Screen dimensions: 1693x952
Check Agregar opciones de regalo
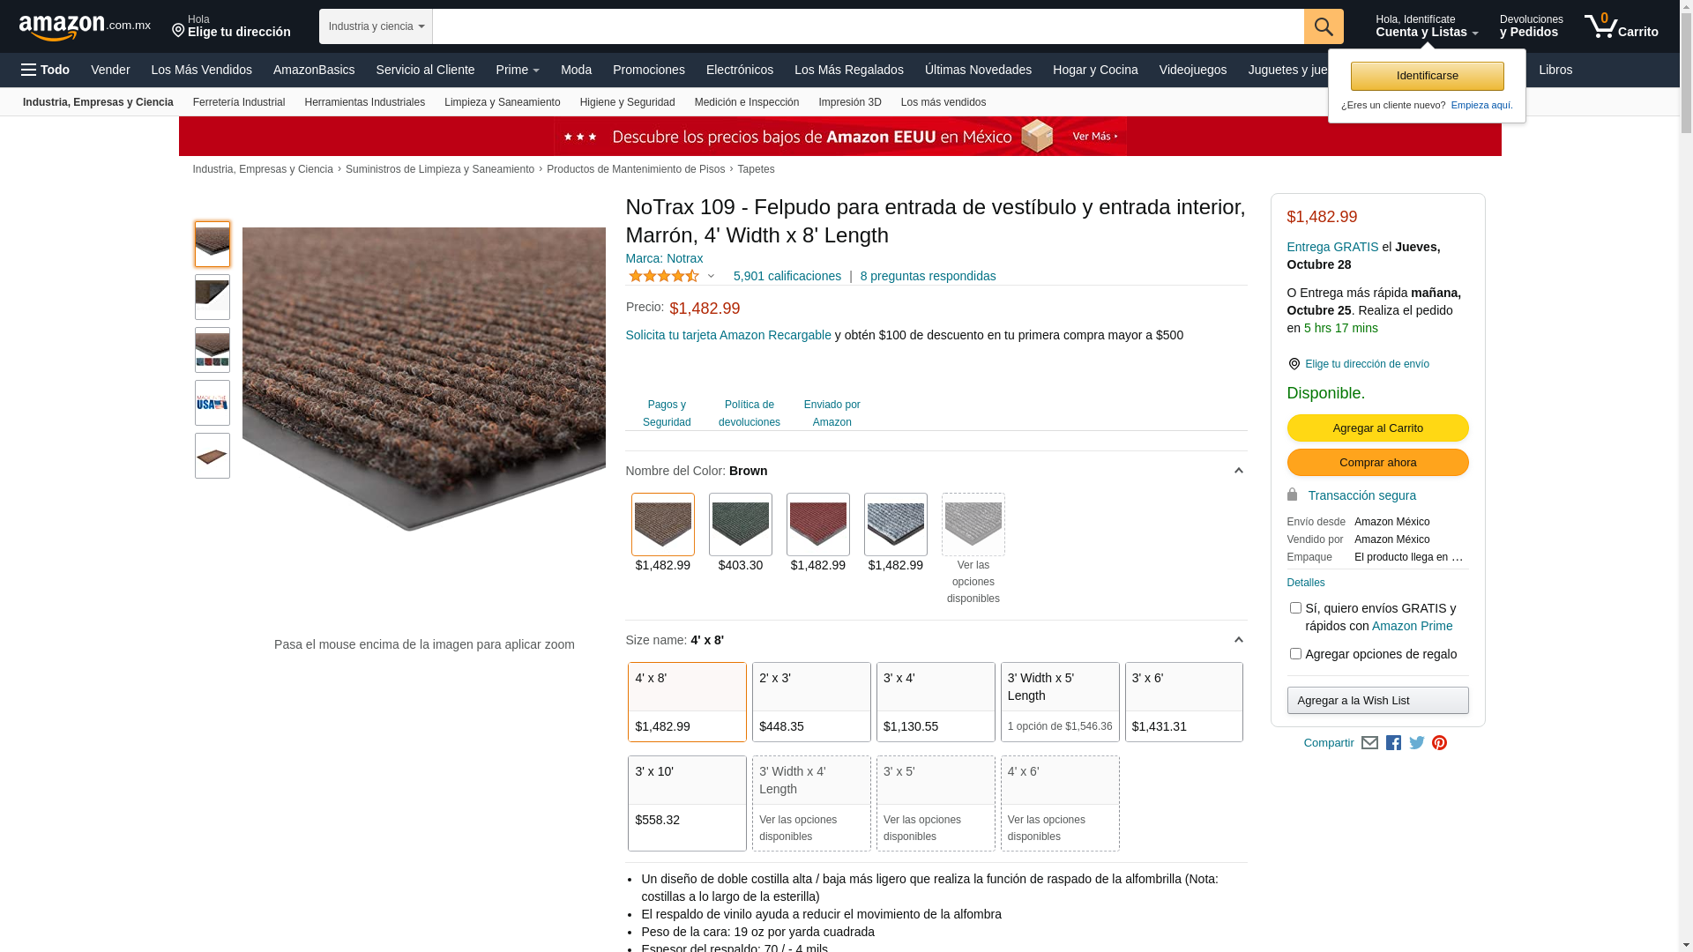(x=1295, y=654)
